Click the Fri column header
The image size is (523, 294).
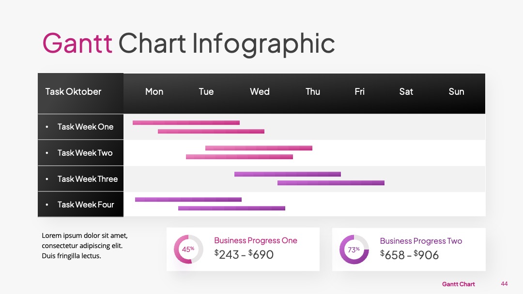[359, 91]
